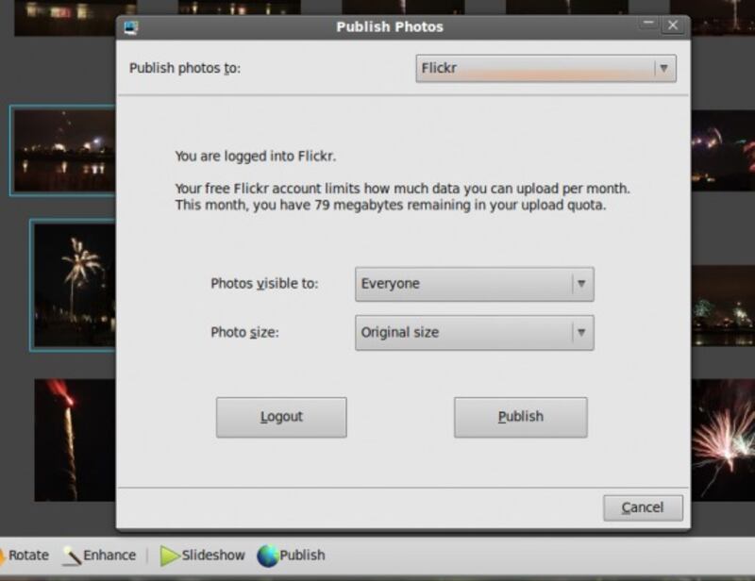Open the Photo size dropdown
This screenshot has width=755, height=581.
tap(474, 333)
